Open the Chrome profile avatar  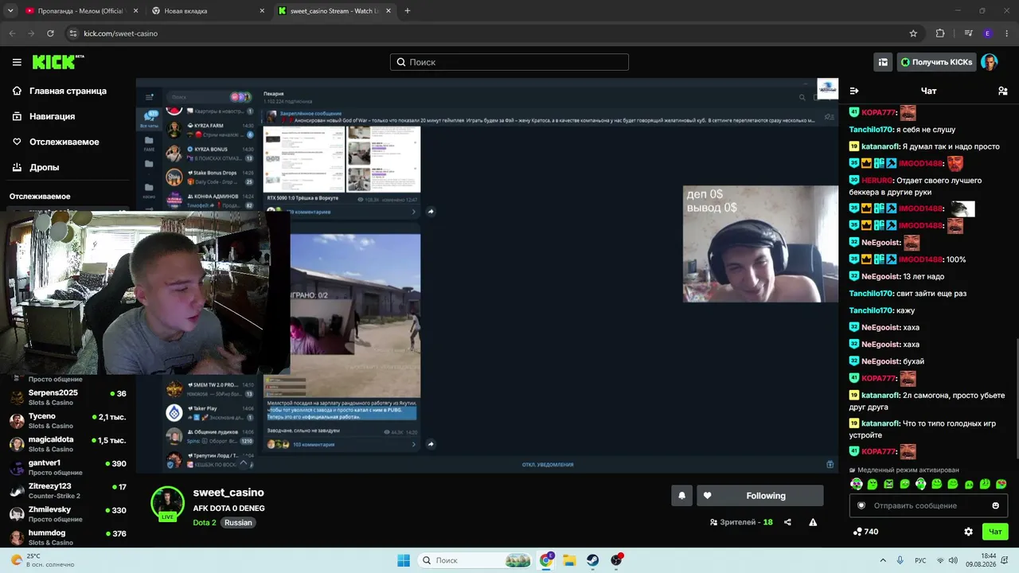(988, 33)
